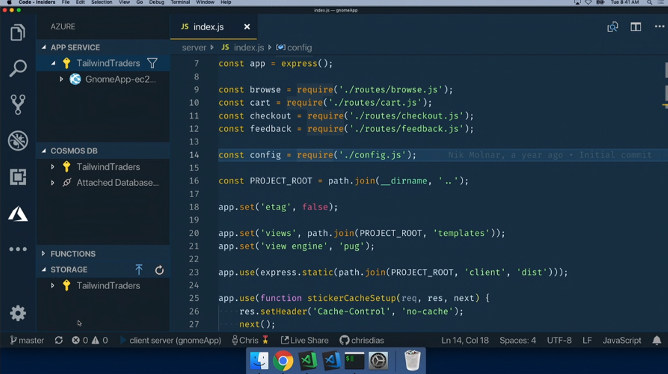Open the Debug view icon
This screenshot has width=668, height=374.
tap(18, 140)
